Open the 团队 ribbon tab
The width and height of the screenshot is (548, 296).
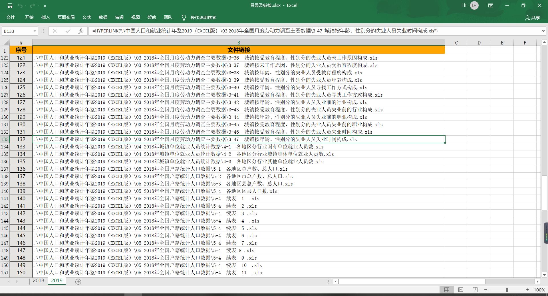point(168,17)
